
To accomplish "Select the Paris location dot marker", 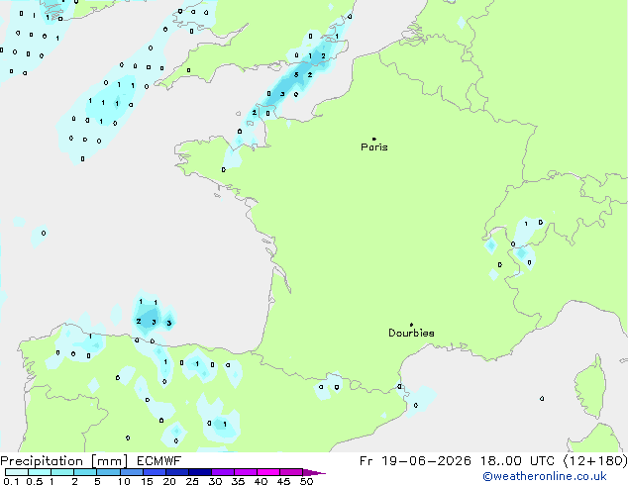I will pyautogui.click(x=374, y=139).
